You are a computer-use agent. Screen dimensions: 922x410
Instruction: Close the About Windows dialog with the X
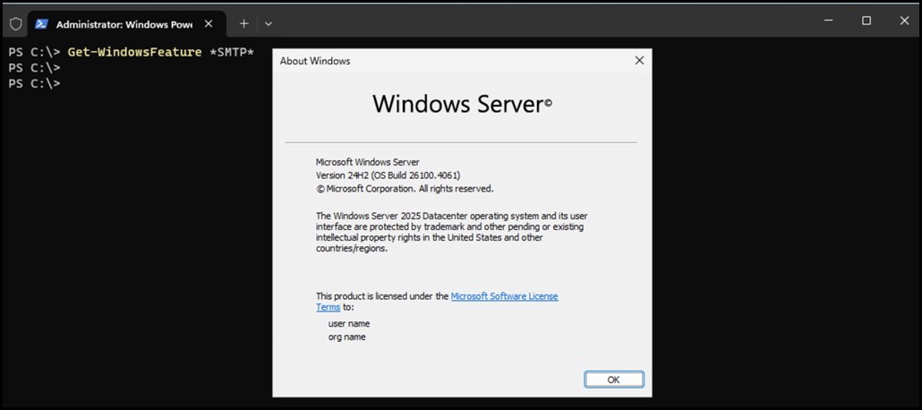(639, 61)
